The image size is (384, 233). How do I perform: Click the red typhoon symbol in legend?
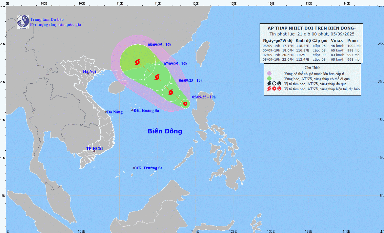click(x=269, y=89)
